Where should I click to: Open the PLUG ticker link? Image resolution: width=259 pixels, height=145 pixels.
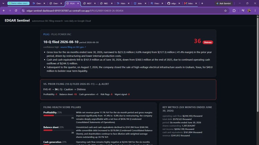[x=46, y=34]
